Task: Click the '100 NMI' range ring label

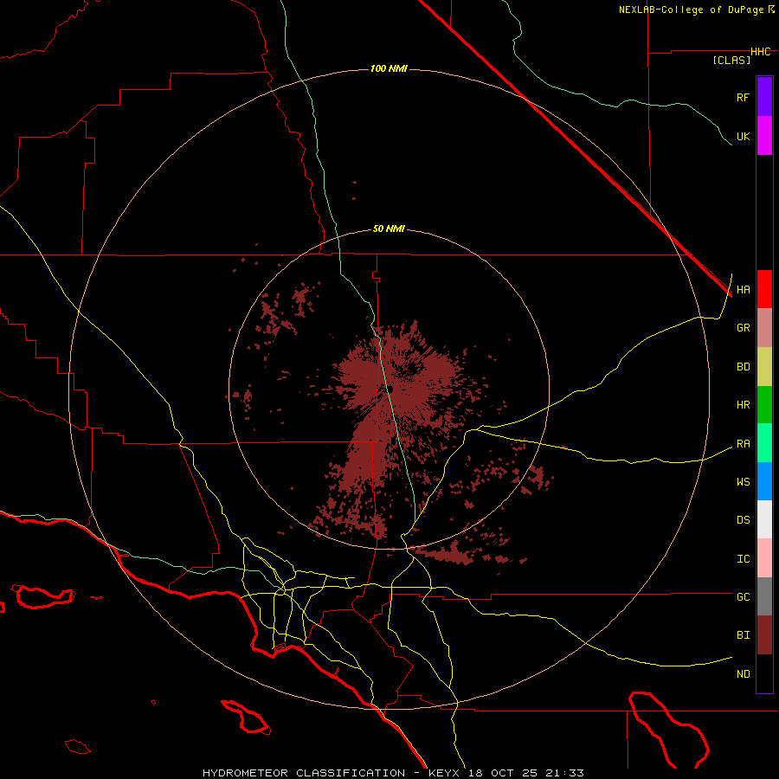Action: [389, 68]
